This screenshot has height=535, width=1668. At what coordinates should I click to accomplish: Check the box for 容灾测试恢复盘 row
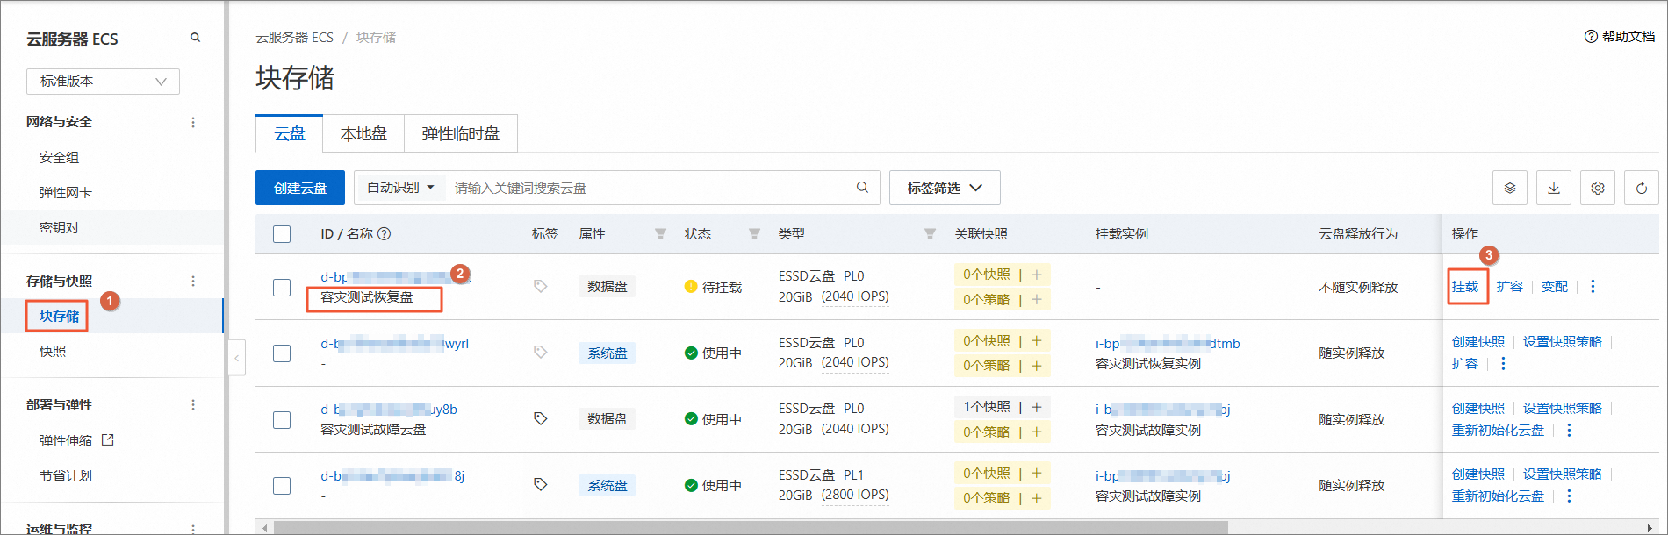(x=282, y=287)
